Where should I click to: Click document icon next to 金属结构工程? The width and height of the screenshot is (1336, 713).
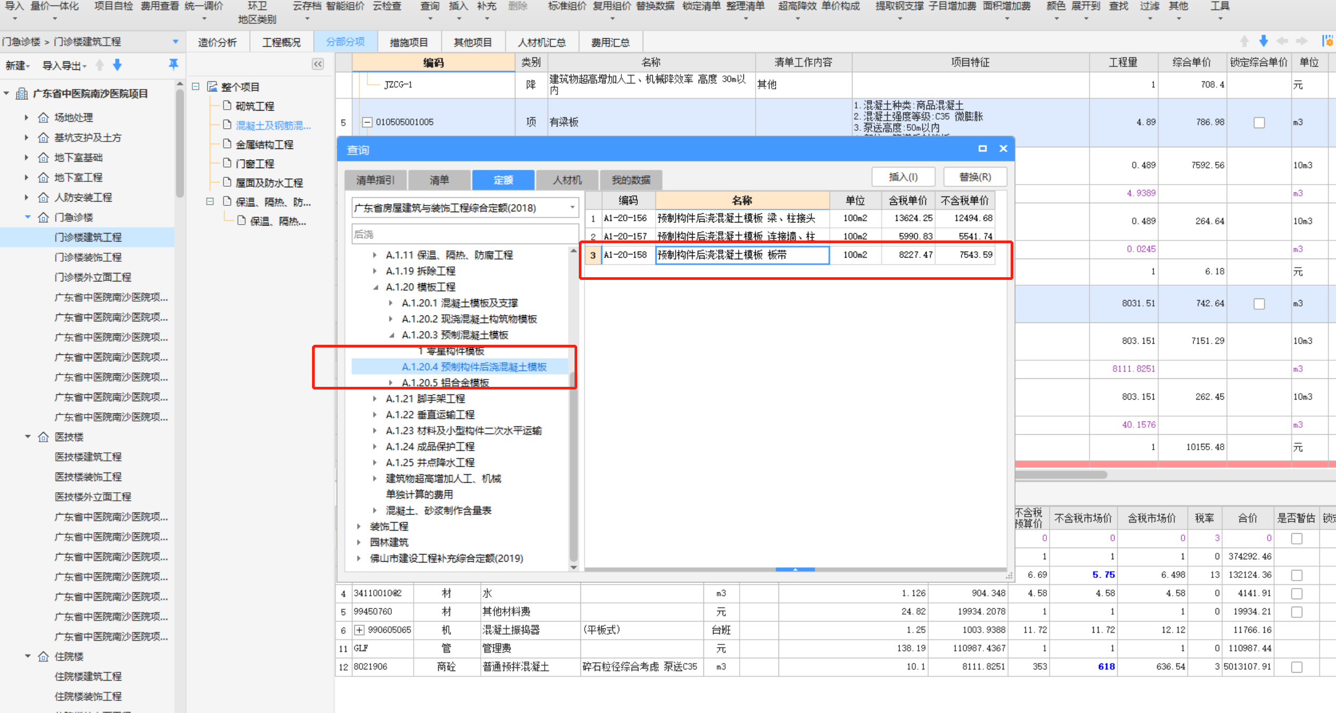click(x=227, y=144)
